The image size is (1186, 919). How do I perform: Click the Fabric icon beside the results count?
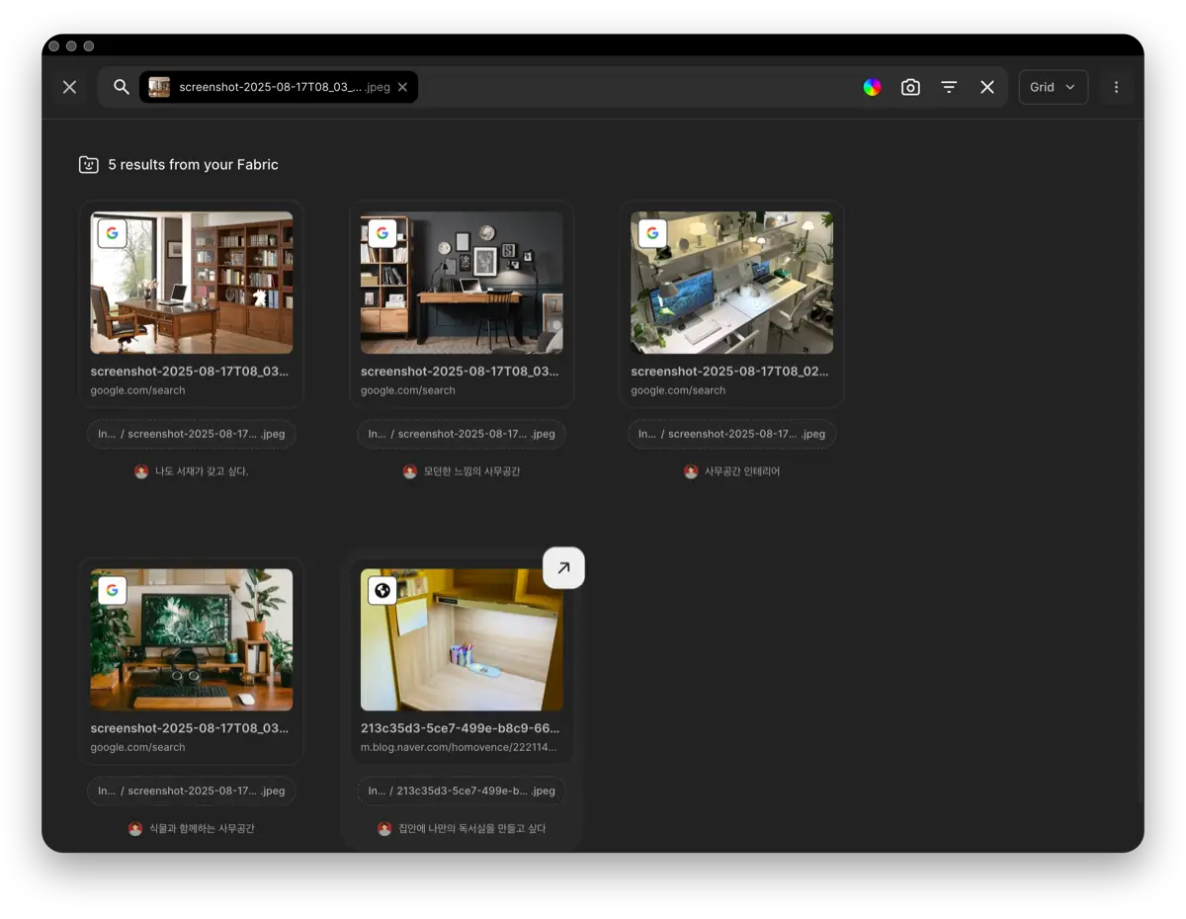[x=89, y=165]
